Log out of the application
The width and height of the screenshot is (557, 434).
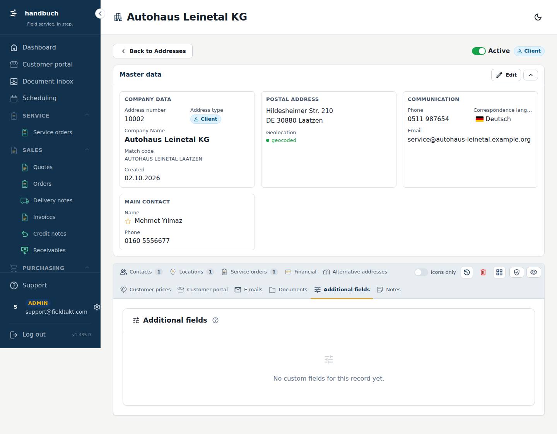click(x=28, y=335)
